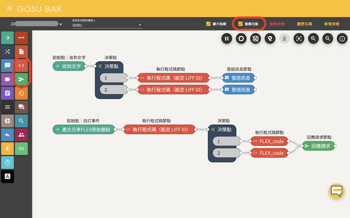Viewport: 350px width, 218px height.
Task: Toggle the grid-off canvas button
Action: coord(256,39)
